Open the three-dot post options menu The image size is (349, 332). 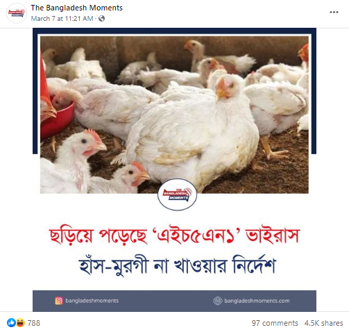(x=334, y=13)
